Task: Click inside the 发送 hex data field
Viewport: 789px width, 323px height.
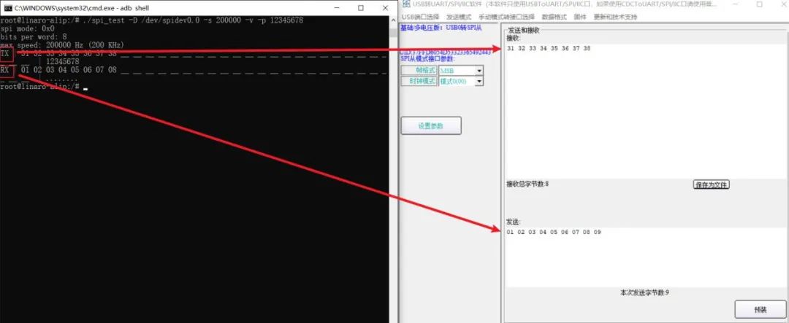Action: pos(647,257)
